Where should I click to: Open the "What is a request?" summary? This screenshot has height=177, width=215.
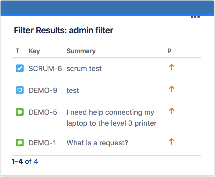(x=97, y=143)
